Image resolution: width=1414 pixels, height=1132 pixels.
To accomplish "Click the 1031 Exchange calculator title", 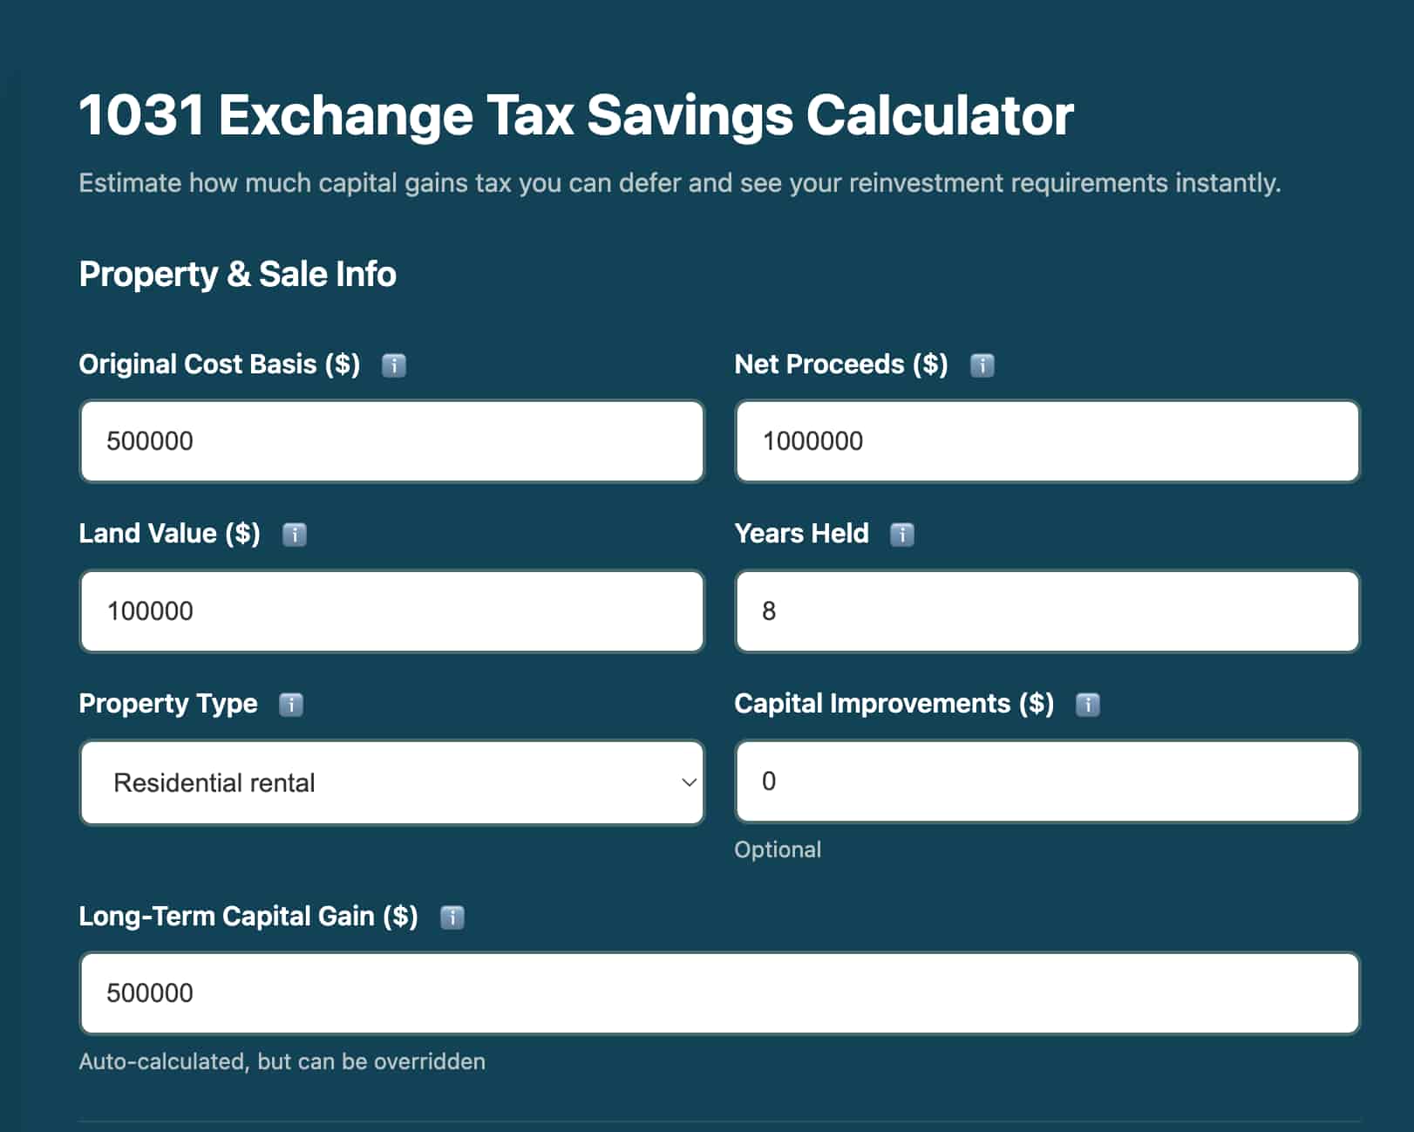I will (575, 113).
